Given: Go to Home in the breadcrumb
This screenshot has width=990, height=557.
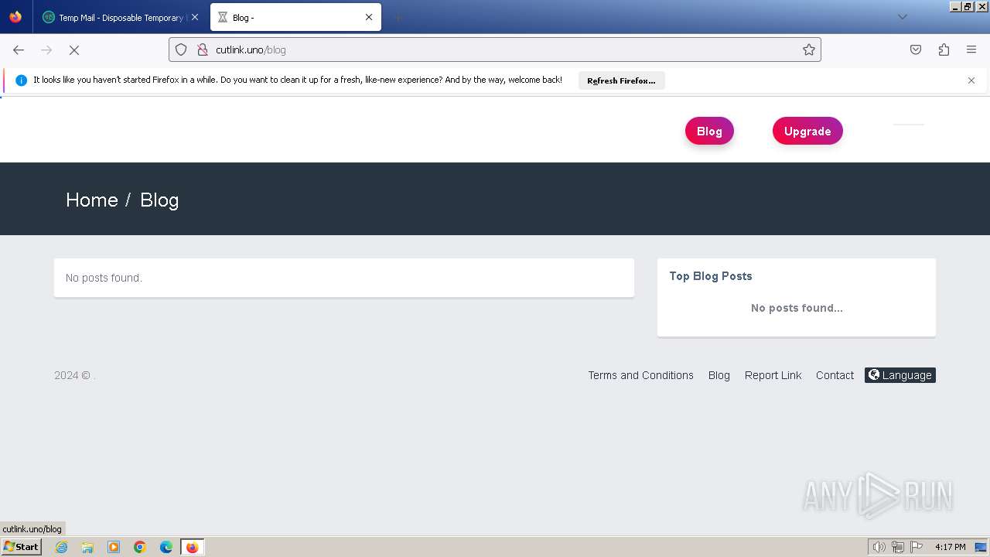Looking at the screenshot, I should tap(92, 200).
